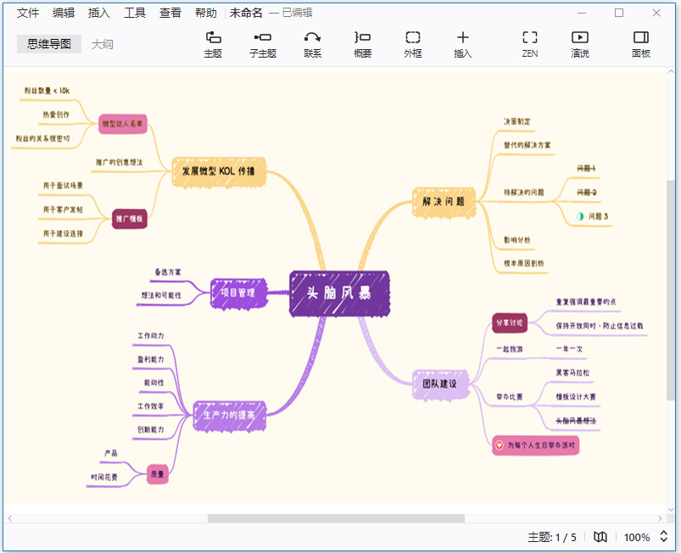Image resolution: width=681 pixels, height=553 pixels.
Task: Open the 插入 insert tool
Action: [x=462, y=47]
